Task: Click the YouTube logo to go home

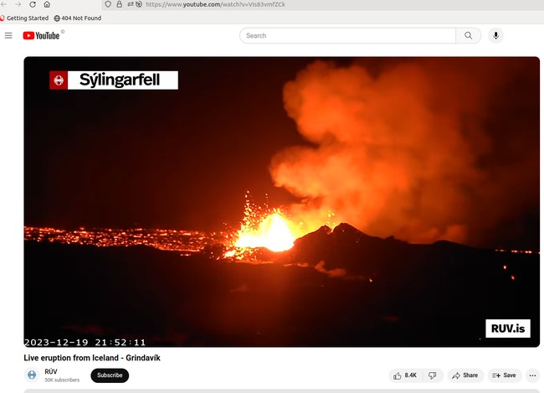Action: coord(44,35)
